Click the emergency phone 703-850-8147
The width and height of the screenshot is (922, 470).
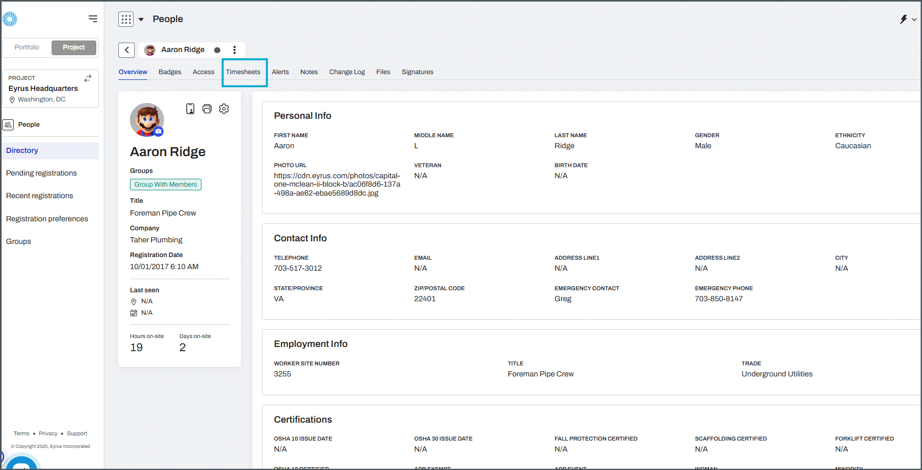pos(719,299)
